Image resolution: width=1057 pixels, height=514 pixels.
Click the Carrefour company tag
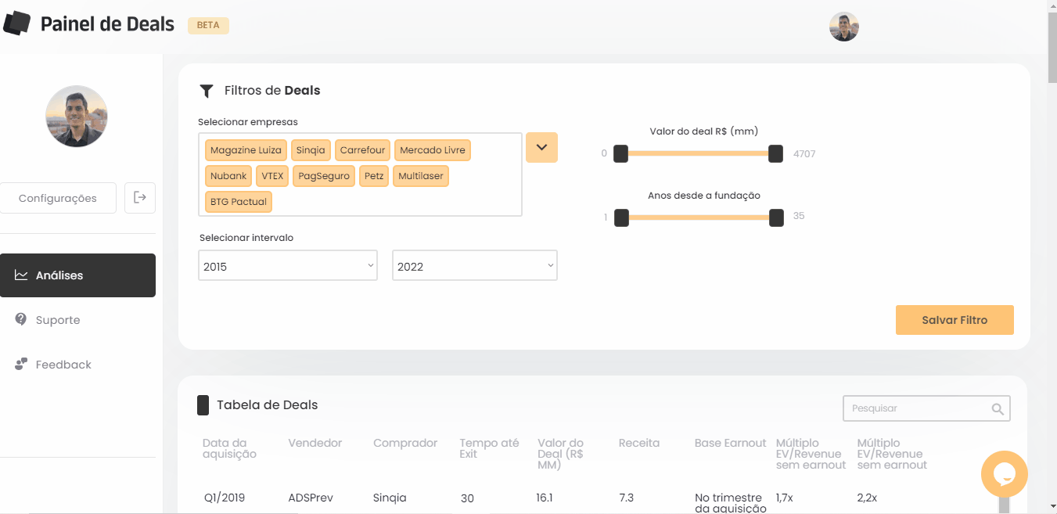pyautogui.click(x=362, y=150)
